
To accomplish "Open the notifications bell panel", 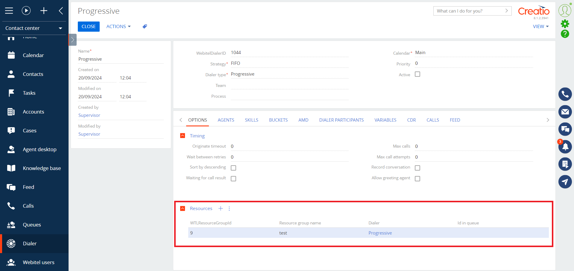I will (x=565, y=147).
